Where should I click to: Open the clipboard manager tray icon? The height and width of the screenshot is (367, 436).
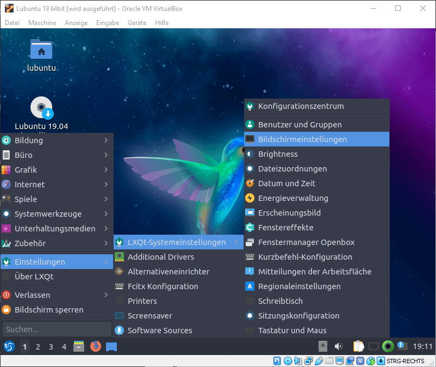click(x=358, y=347)
